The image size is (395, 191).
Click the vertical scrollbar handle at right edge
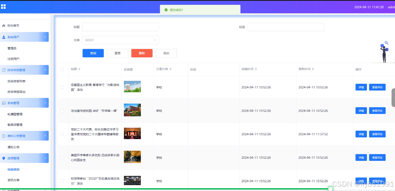[393, 98]
